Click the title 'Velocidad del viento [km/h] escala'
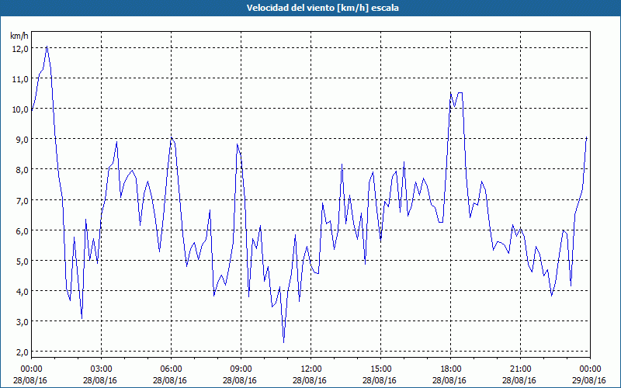The image size is (621, 388). click(x=322, y=8)
